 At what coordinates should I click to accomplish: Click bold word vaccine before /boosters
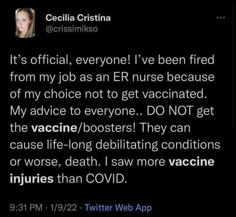point(54,128)
